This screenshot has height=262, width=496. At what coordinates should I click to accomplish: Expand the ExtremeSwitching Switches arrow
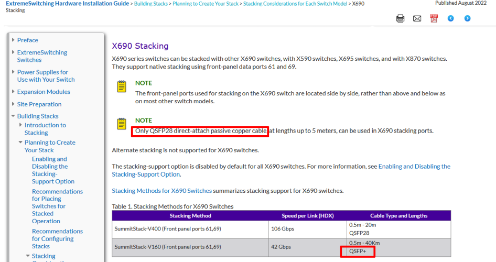pos(13,52)
